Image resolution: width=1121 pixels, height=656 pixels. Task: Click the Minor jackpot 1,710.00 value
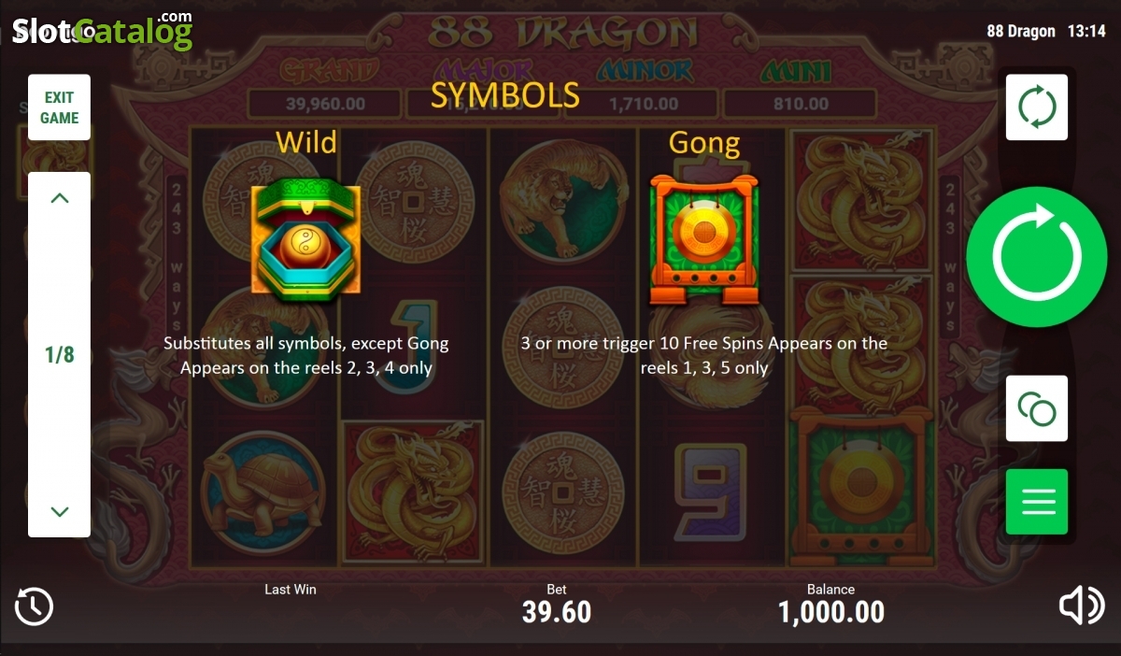[x=644, y=104]
